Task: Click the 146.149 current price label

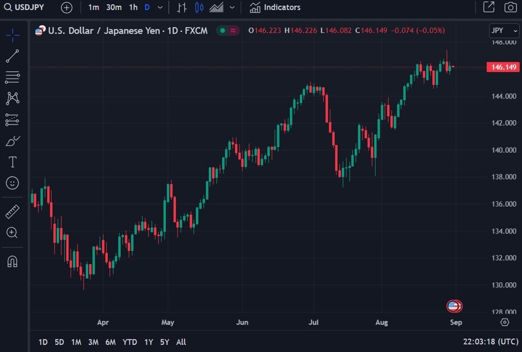Action: click(503, 67)
